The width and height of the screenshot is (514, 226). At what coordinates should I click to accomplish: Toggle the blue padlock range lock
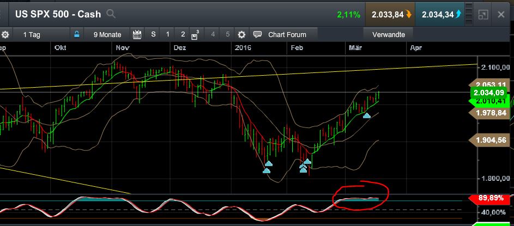pos(77,34)
